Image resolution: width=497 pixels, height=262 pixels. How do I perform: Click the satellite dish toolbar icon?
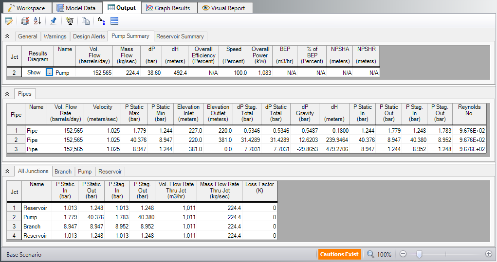(70, 21)
